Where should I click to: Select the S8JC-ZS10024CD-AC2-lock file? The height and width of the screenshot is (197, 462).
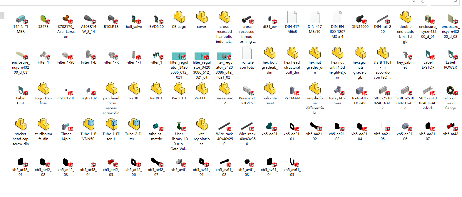coord(428,90)
